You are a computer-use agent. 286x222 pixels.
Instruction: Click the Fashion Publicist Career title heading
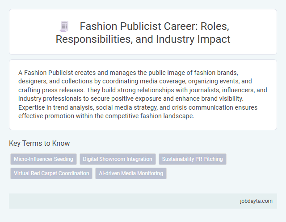(143, 33)
